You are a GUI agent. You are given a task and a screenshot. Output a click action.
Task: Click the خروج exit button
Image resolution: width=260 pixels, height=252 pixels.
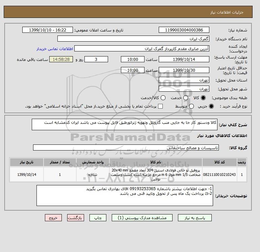[x=53, y=218]
